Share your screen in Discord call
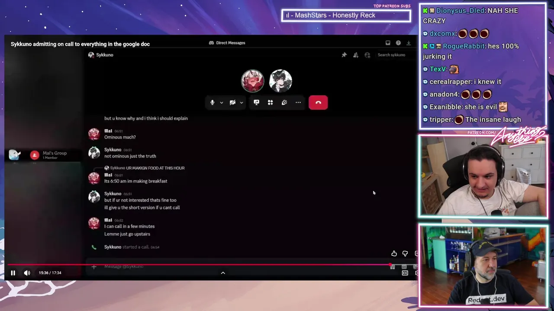The height and width of the screenshot is (311, 554). pos(256,102)
